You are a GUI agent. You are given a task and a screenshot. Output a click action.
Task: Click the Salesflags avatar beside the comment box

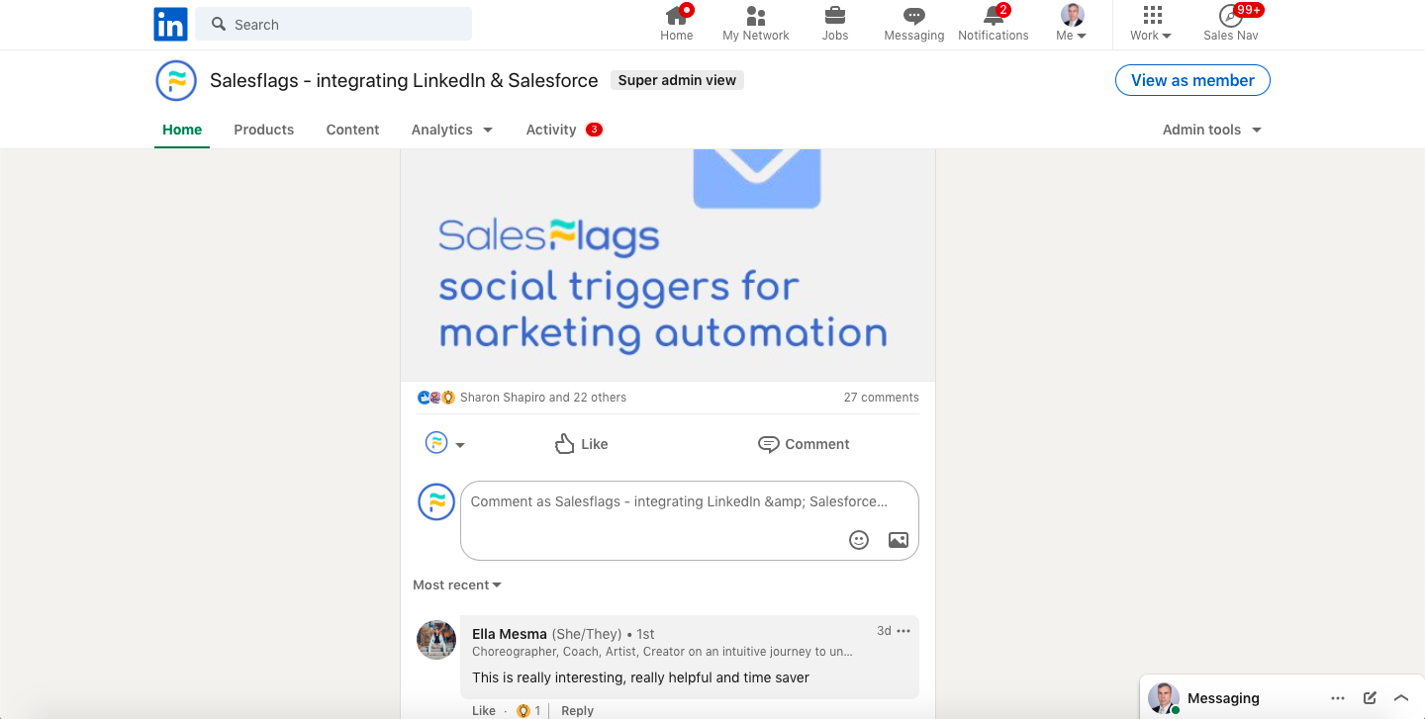click(436, 501)
